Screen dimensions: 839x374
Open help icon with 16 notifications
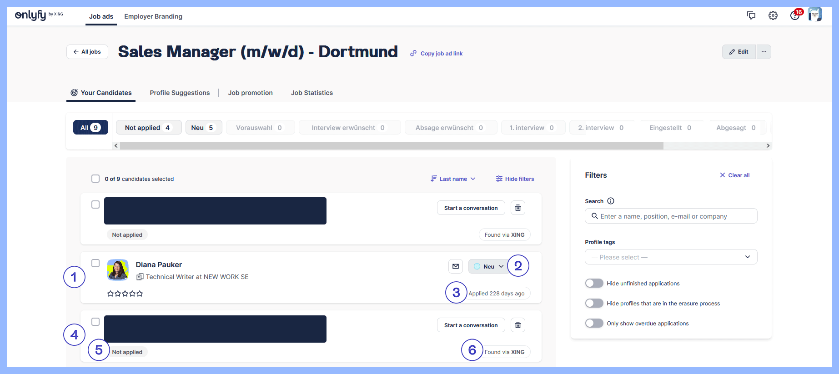pos(794,15)
